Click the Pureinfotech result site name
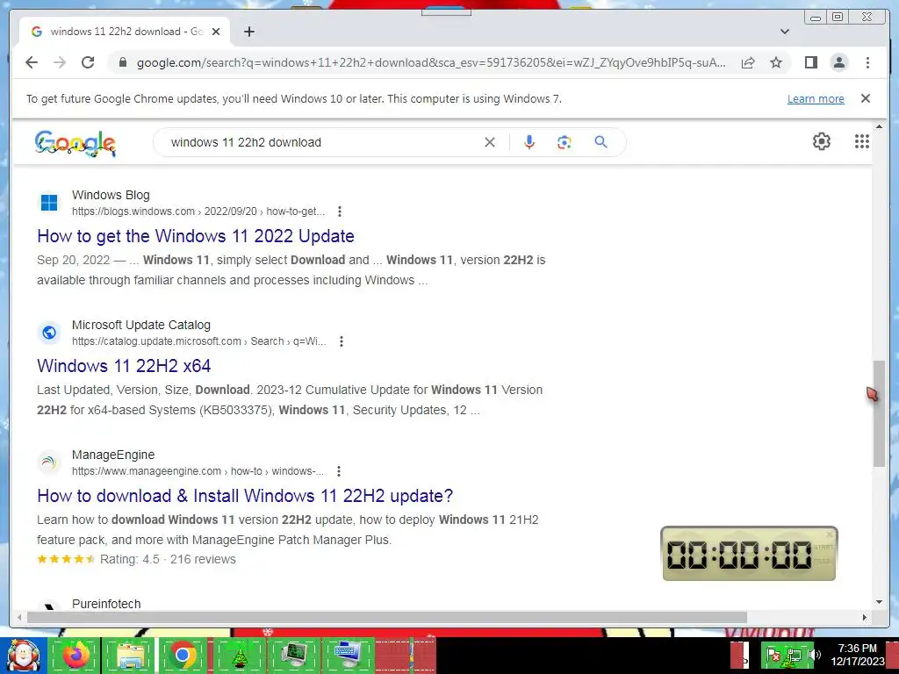 pos(106,604)
